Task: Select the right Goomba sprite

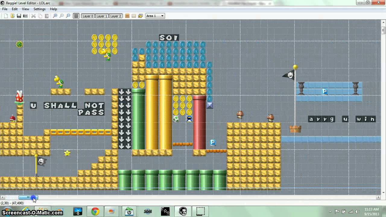Action: (x=271, y=118)
